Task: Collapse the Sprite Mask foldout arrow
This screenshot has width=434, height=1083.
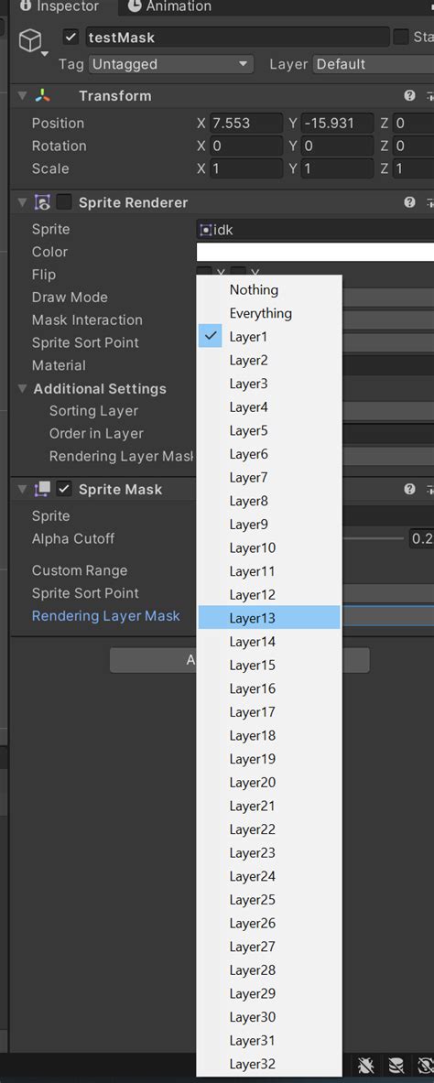Action: pyautogui.click(x=23, y=489)
